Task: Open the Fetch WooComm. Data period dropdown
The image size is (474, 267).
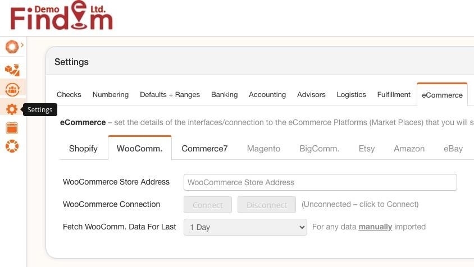Action: 245,227
